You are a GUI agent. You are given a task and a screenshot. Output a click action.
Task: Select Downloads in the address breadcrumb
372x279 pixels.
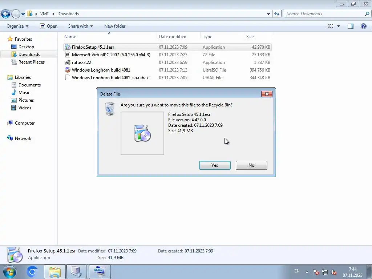point(68,14)
